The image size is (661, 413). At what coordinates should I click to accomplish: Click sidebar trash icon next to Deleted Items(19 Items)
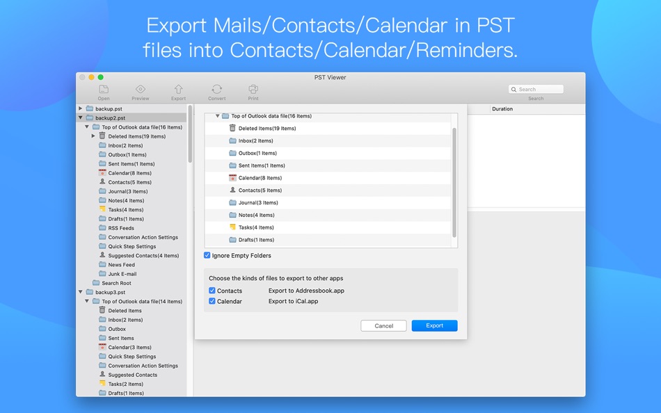(x=102, y=136)
